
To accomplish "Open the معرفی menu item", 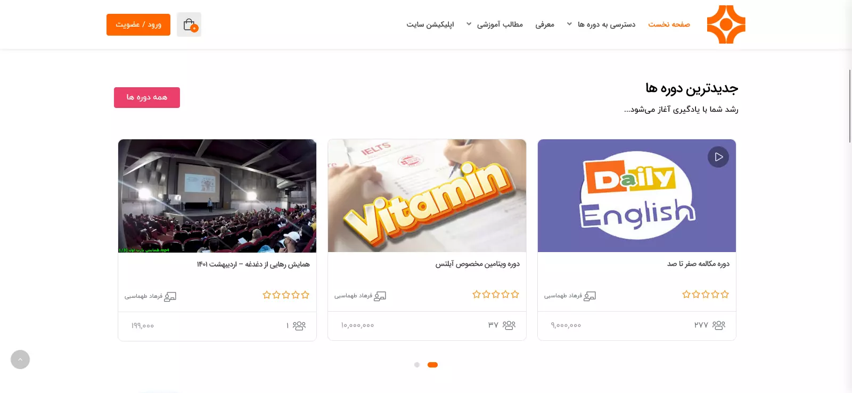I will click(545, 24).
